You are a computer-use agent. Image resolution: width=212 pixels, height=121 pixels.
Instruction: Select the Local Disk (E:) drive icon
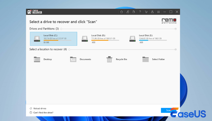[132, 38]
